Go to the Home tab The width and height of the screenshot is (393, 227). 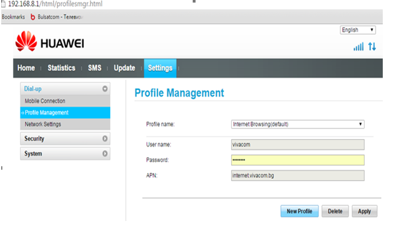point(26,68)
